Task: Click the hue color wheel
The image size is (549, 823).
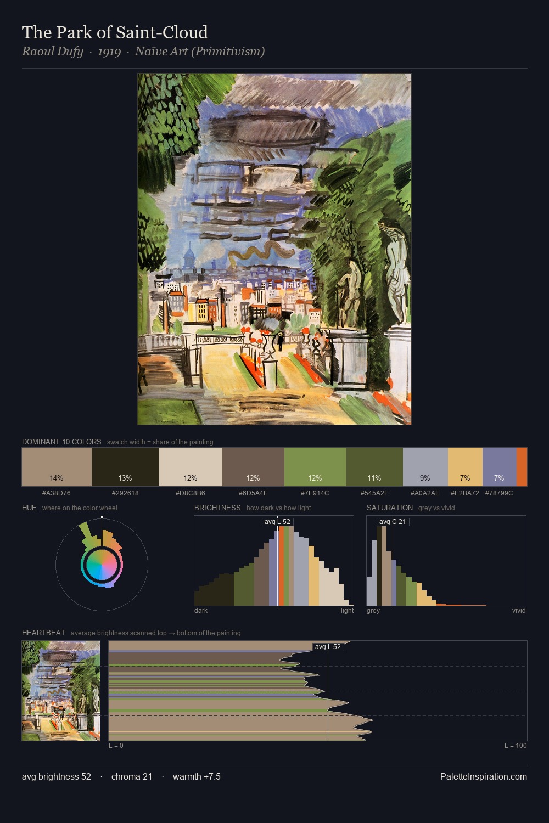Action: pos(102,565)
